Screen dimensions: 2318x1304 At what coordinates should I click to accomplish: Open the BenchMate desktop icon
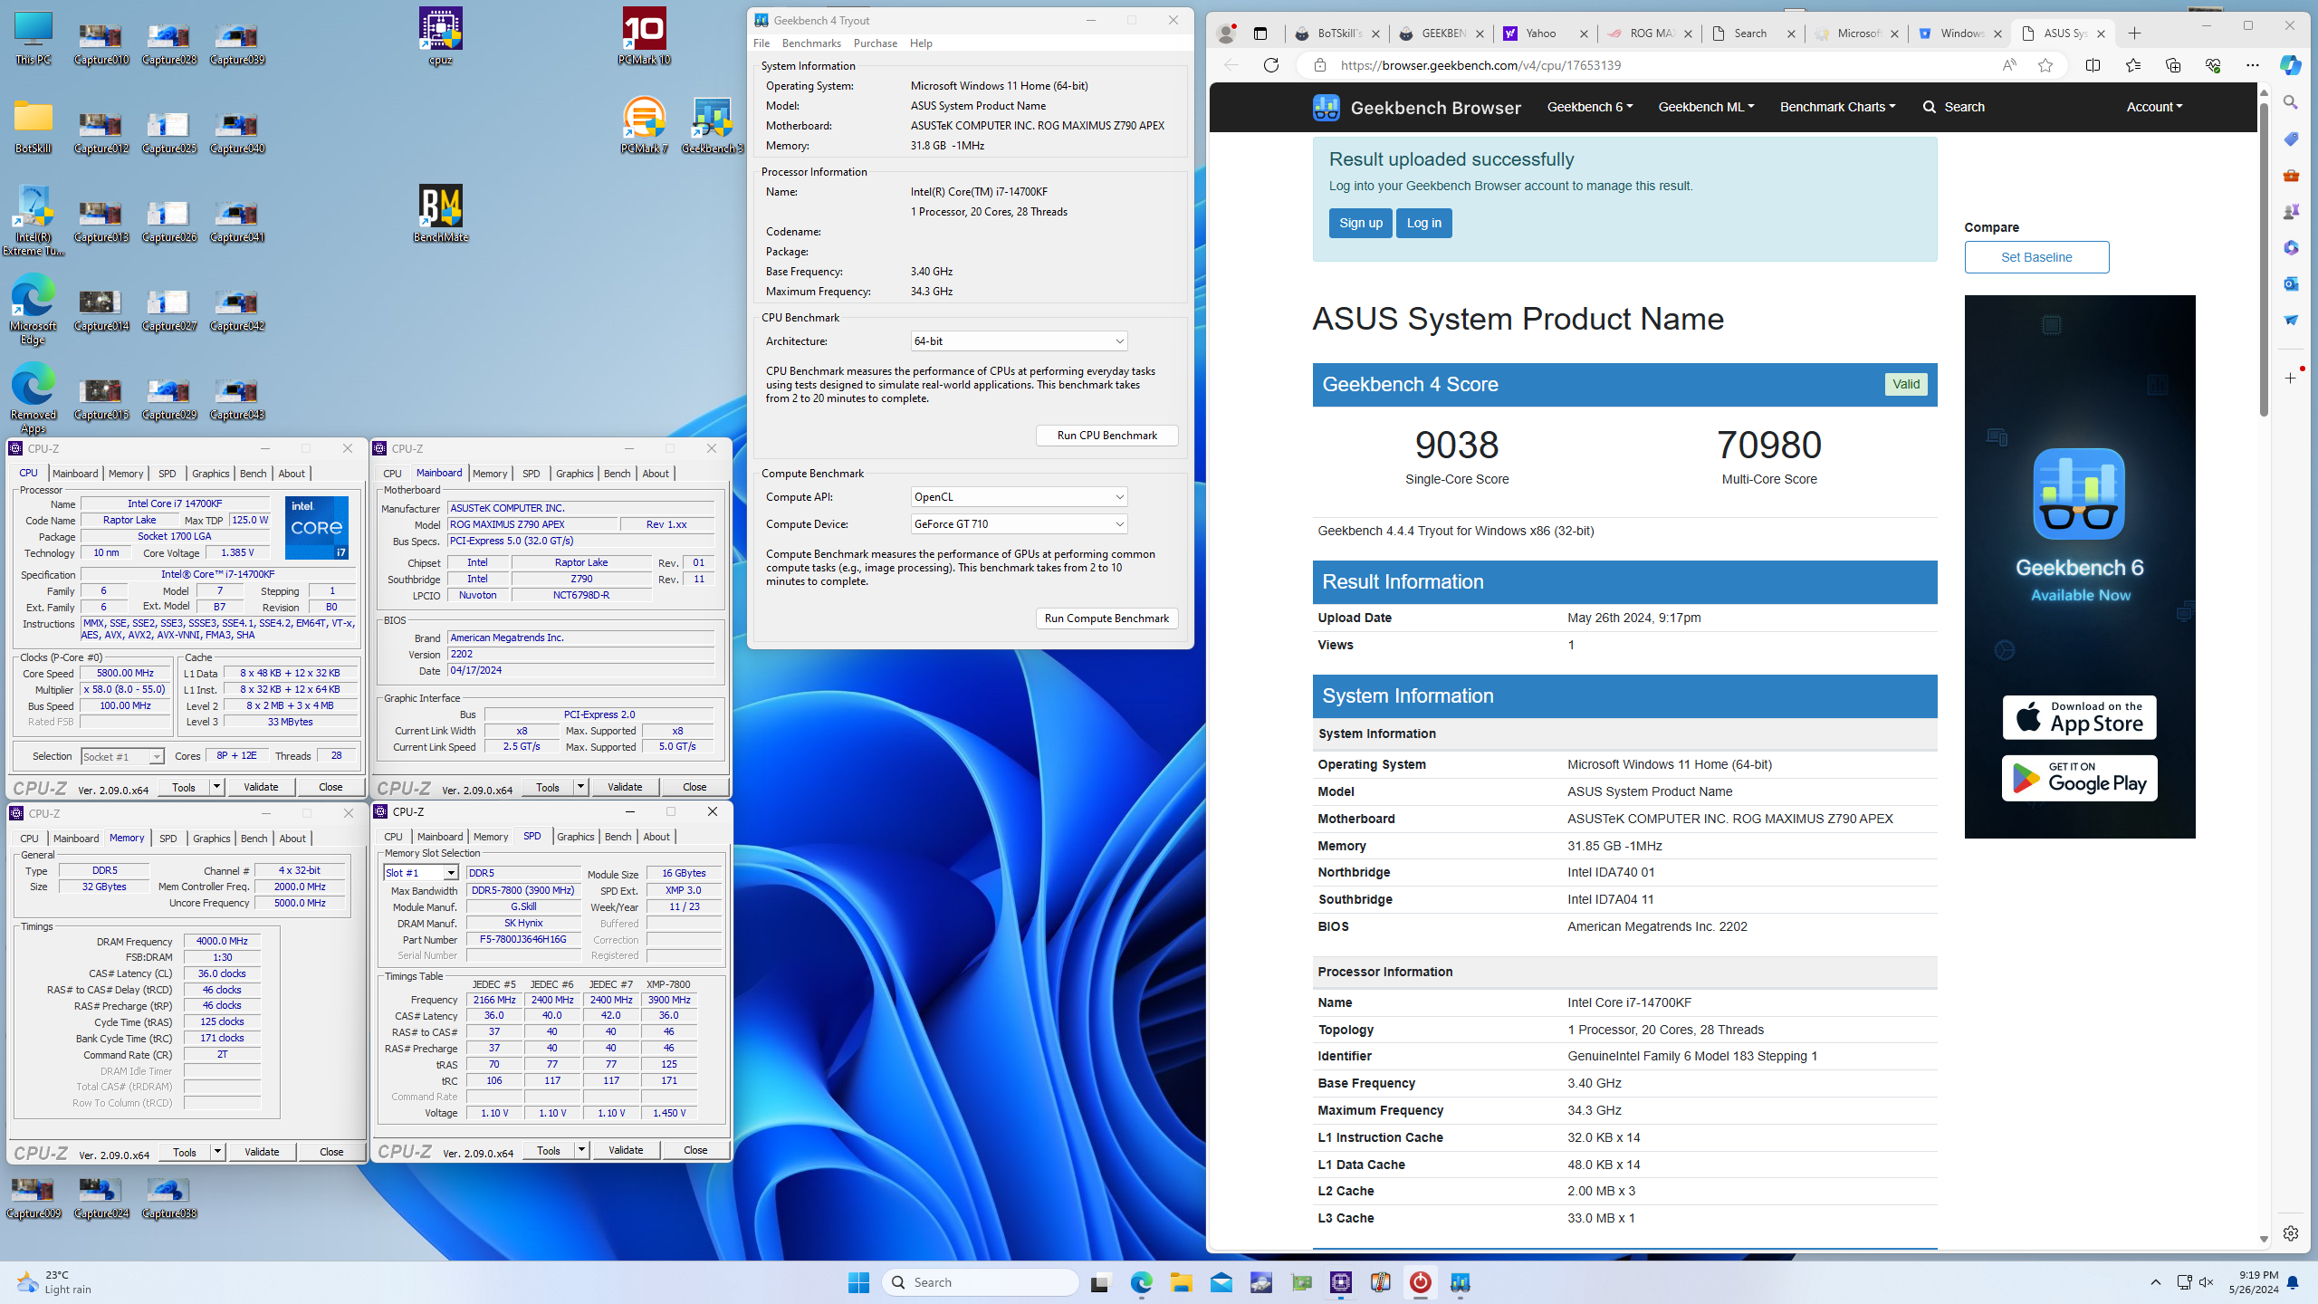pos(440,214)
